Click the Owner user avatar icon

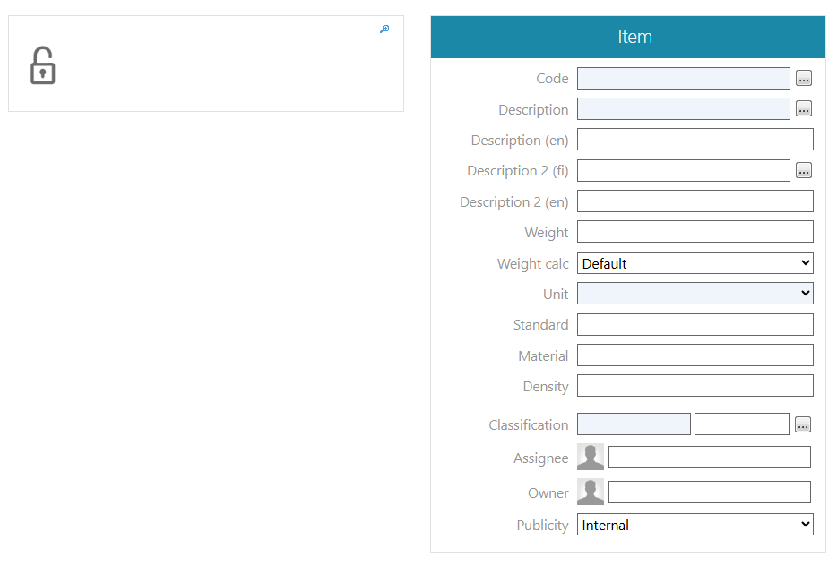[591, 492]
